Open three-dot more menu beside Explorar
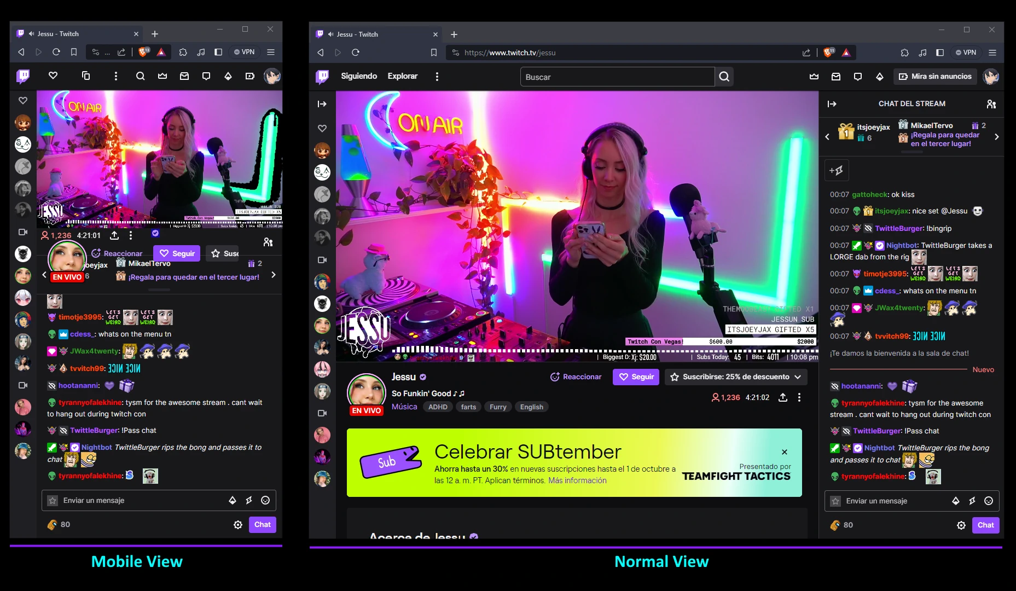 [437, 77]
